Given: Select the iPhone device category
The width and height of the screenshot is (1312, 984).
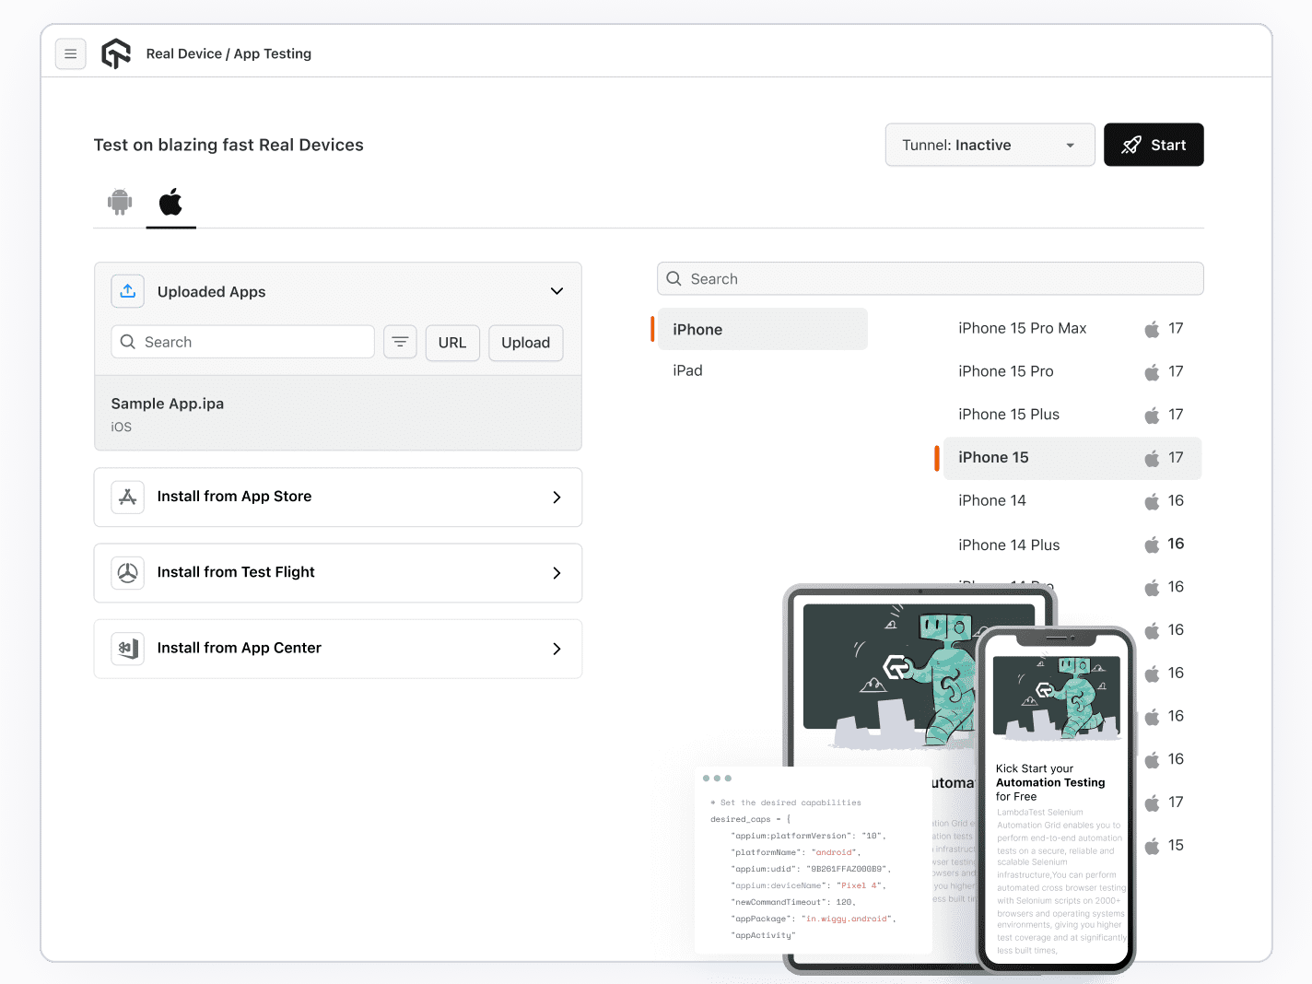Looking at the screenshot, I should tap(761, 329).
